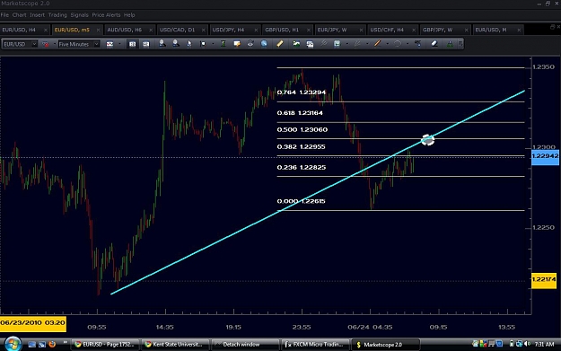Switch to FXCM Micro Trading taskbar item
Viewport: 561px width, 351px height.
314,345
